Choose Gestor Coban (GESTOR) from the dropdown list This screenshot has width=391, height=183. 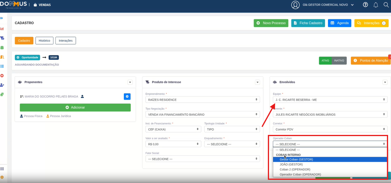coord(296,159)
